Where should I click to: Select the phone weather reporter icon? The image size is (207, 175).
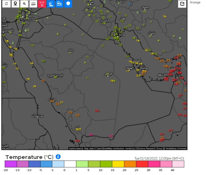tap(59, 4)
